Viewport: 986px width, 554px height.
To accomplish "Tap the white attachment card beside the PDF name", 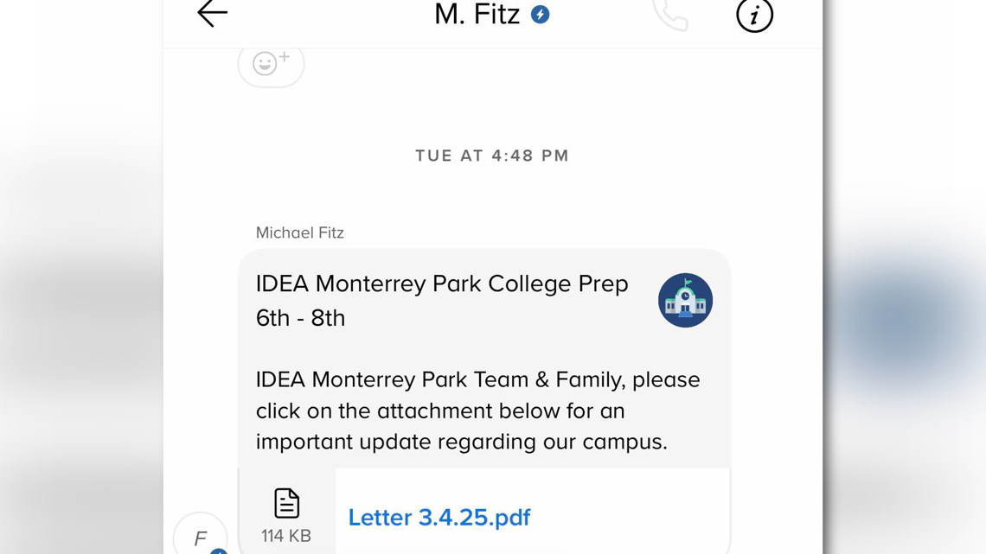I will click(x=533, y=512).
